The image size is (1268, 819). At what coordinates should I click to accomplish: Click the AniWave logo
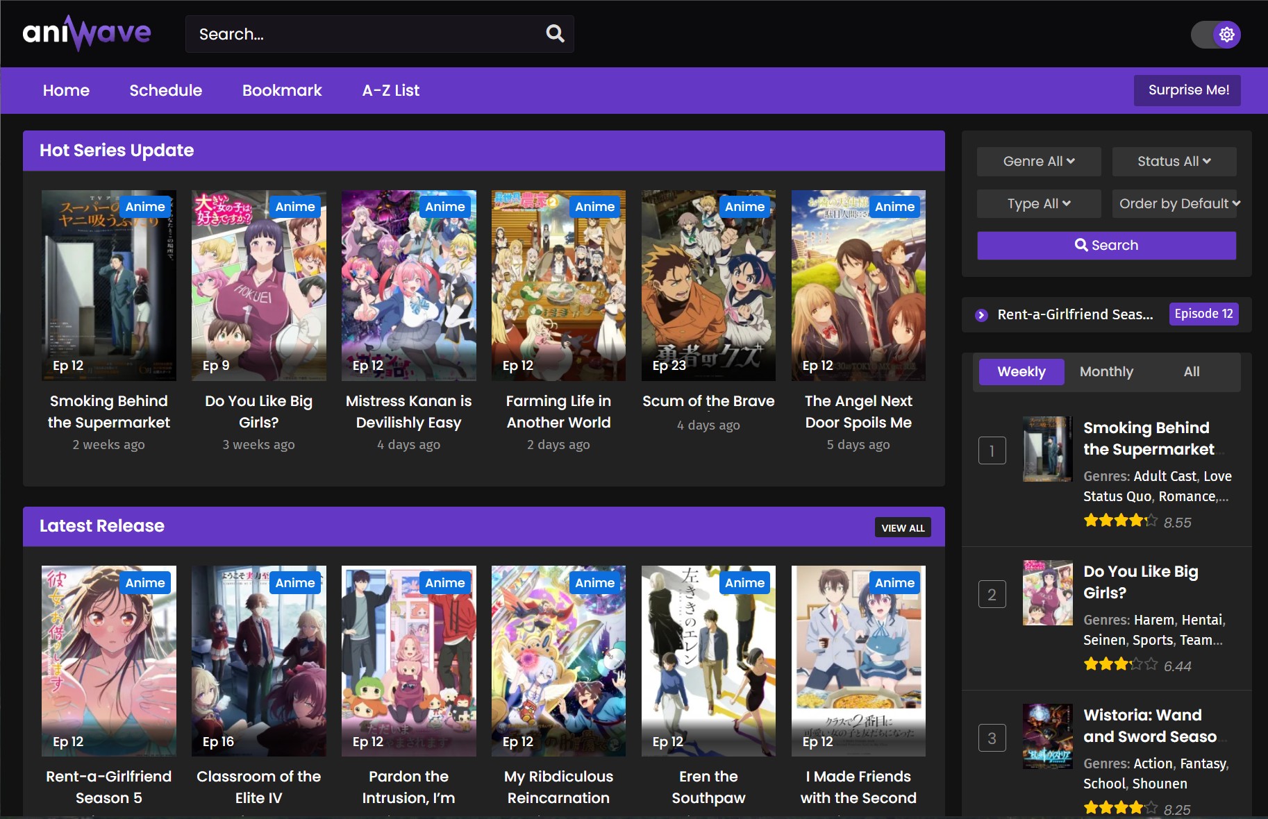87,33
